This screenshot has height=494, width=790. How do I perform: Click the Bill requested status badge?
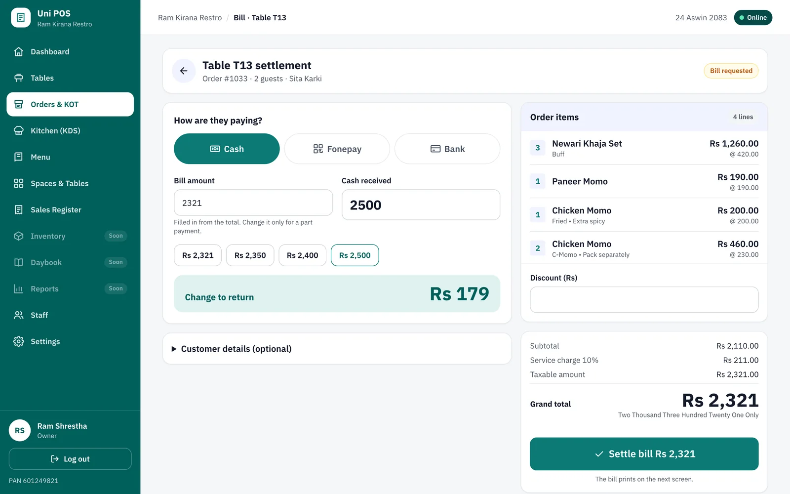tap(731, 71)
